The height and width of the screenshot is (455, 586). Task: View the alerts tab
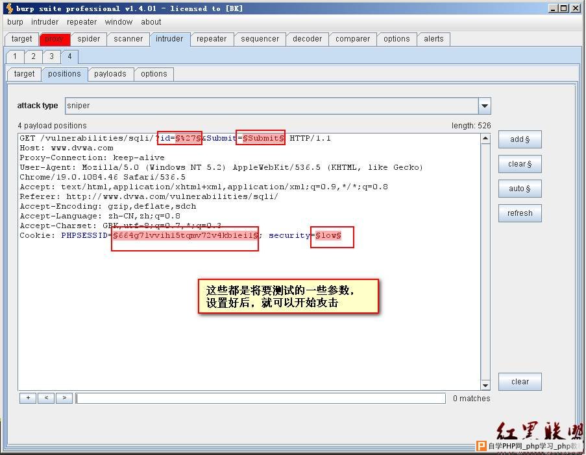click(x=433, y=39)
